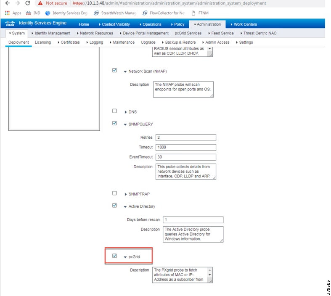Open the Settings tab

pos(244,42)
